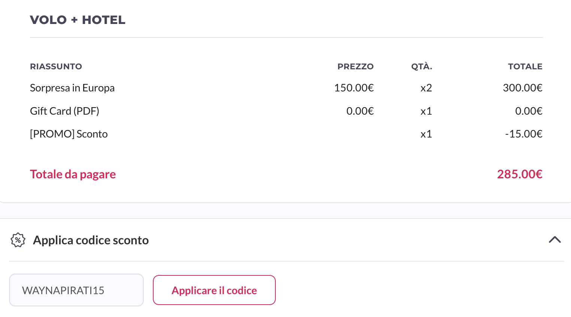571x317 pixels.
Task: Click the [PROMO] Sconto line item
Action: (x=69, y=134)
